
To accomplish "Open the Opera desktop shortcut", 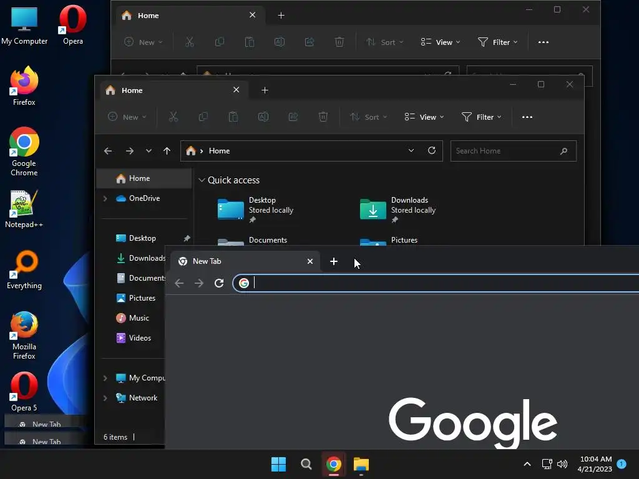I will pos(73,25).
